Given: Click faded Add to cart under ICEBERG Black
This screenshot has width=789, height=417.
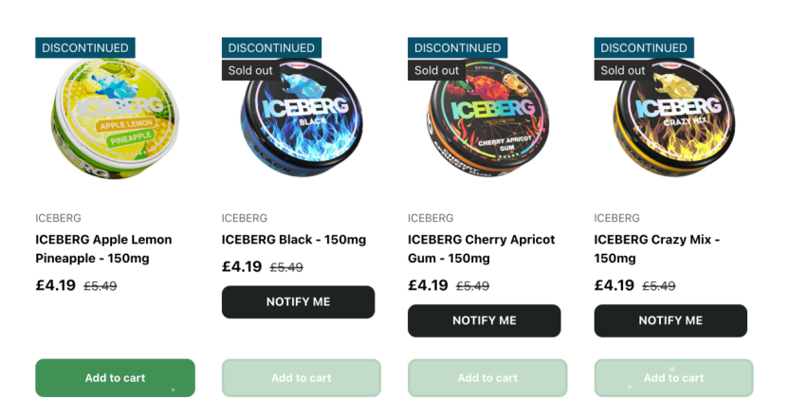Looking at the screenshot, I should tap(301, 378).
